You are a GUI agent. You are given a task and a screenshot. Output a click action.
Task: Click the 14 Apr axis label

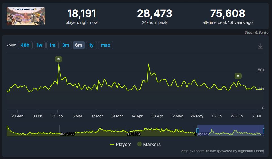click(x=137, y=116)
